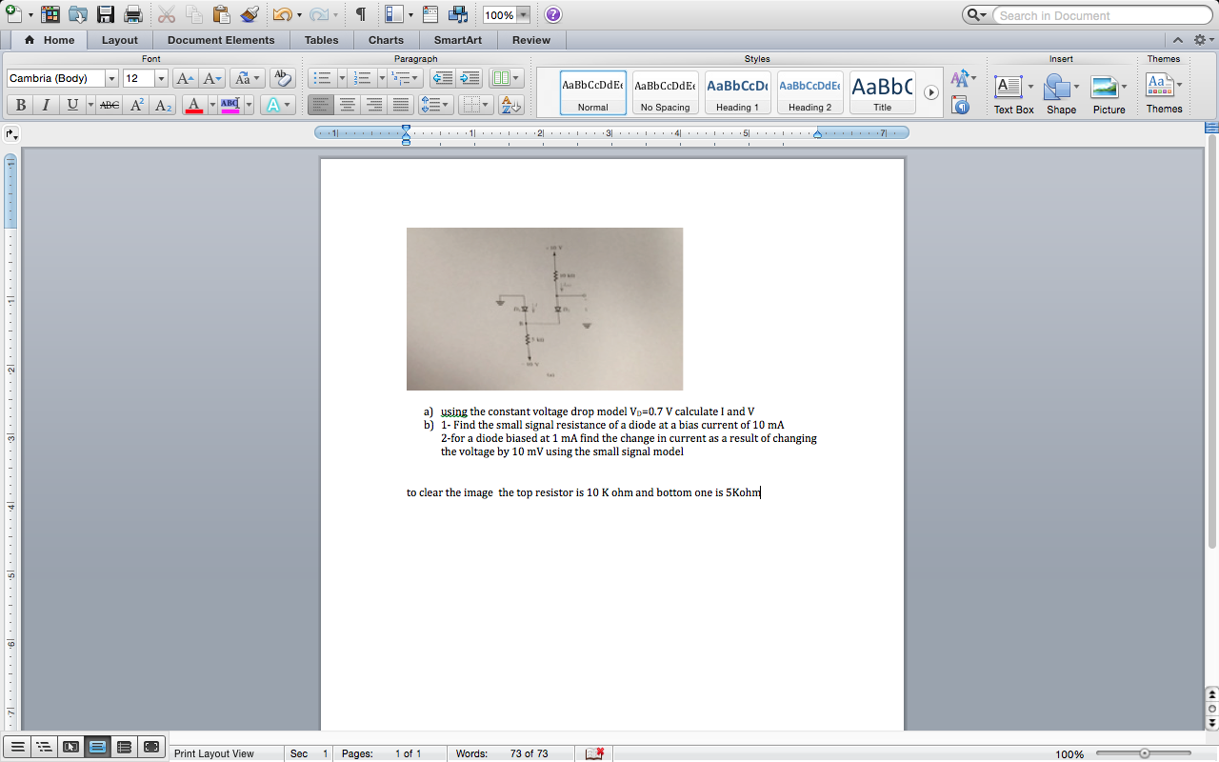Open the highlight color dropdown arrow
Image resolution: width=1219 pixels, height=762 pixels.
click(x=248, y=105)
